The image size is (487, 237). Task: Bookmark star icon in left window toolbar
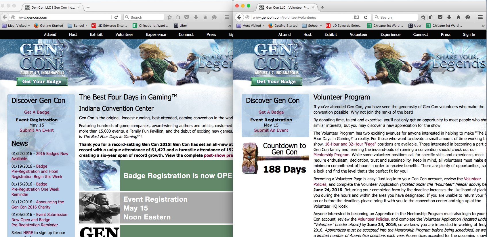(x=170, y=17)
